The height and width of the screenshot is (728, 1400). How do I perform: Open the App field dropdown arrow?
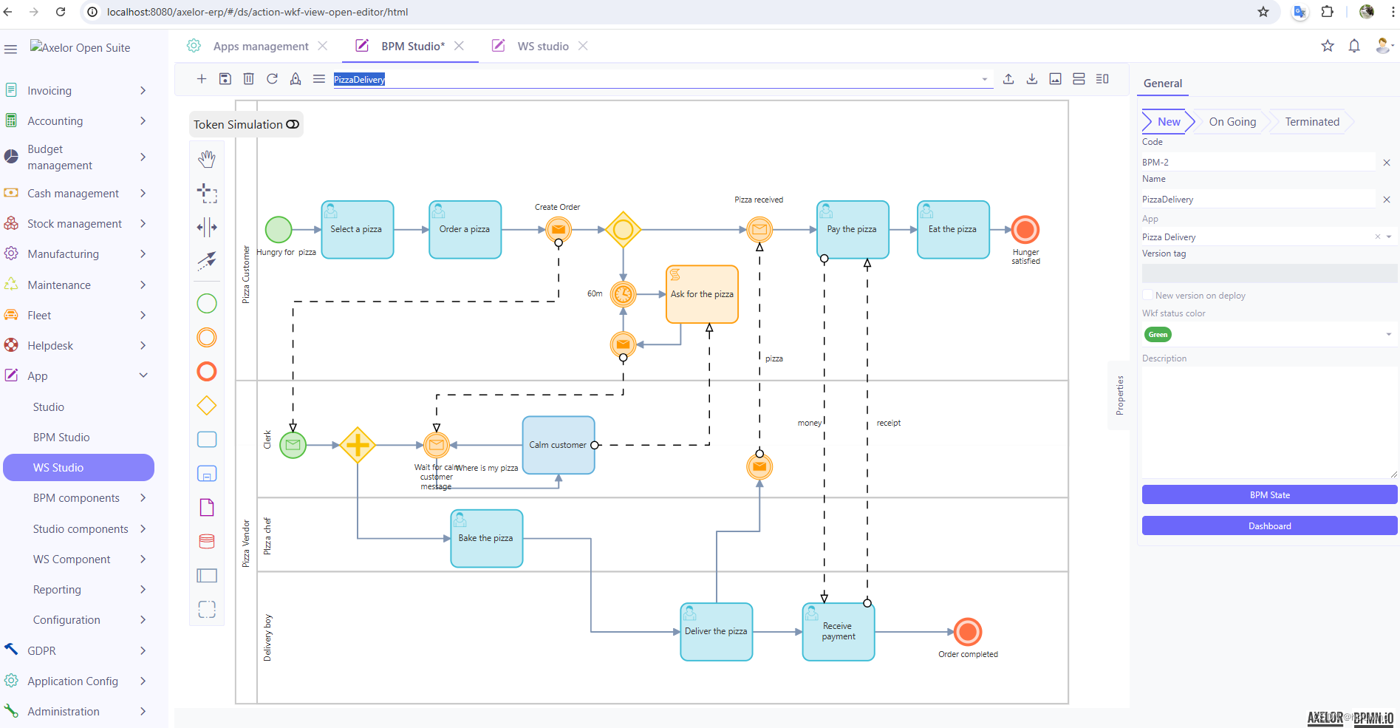click(1389, 237)
